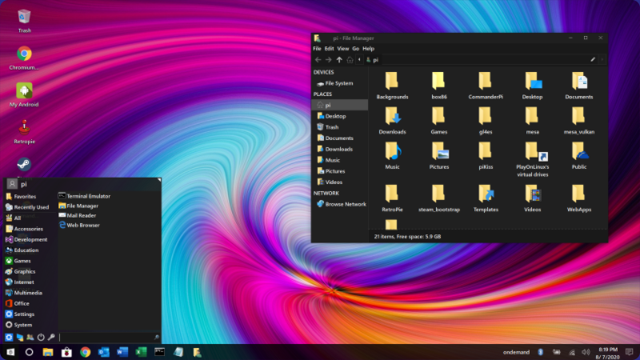Open the Bluetooth tray icon
This screenshot has width=640, height=360.
pos(540,351)
